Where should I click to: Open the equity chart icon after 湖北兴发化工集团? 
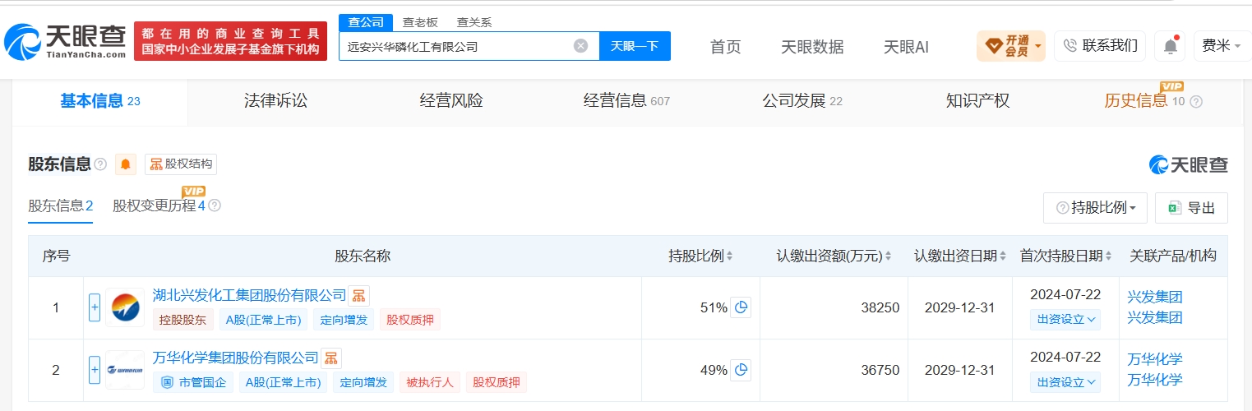pos(358,295)
